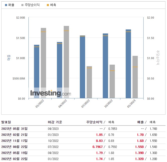The width and height of the screenshot is (167, 162).
Task: Click the red EPS value 1.79
Action: pos(99,153)
